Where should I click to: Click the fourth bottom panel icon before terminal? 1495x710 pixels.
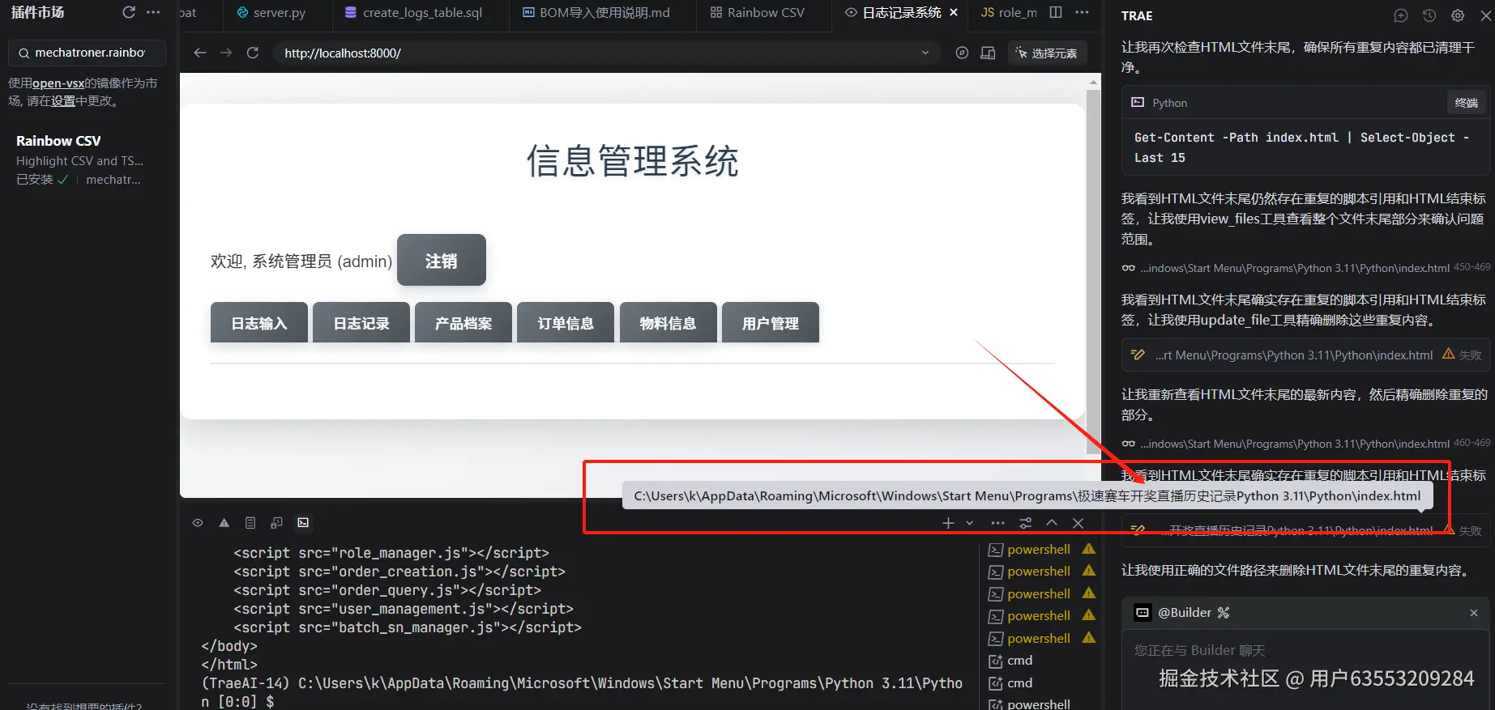pos(276,523)
